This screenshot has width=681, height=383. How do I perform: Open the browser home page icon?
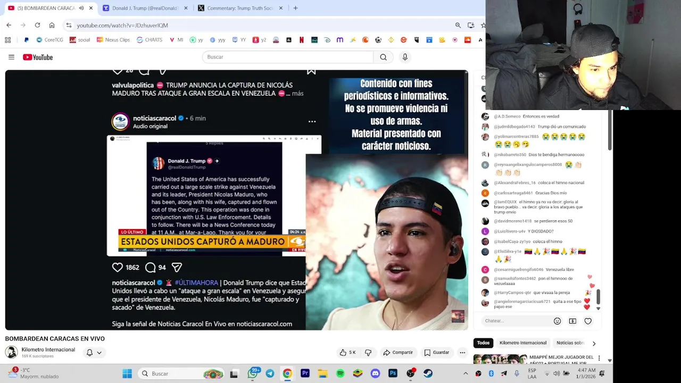tap(52, 25)
